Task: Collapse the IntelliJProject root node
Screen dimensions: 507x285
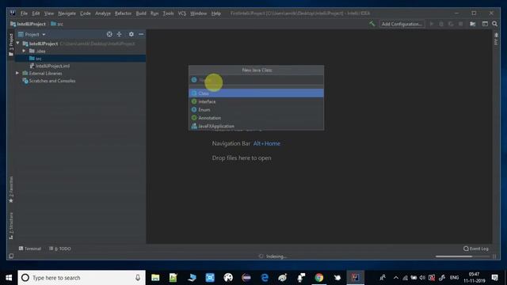Action: tap(17, 44)
